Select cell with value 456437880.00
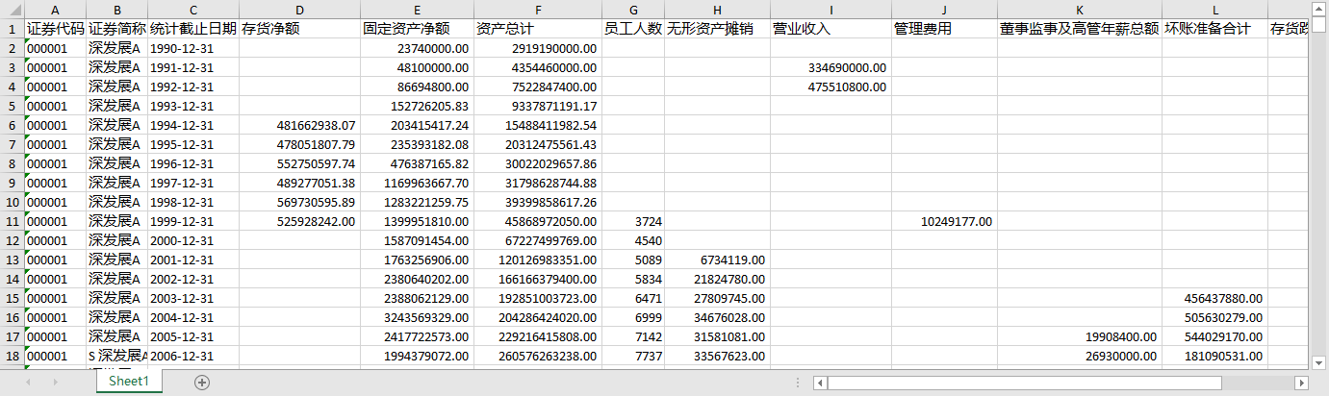The image size is (1329, 396). (1214, 298)
